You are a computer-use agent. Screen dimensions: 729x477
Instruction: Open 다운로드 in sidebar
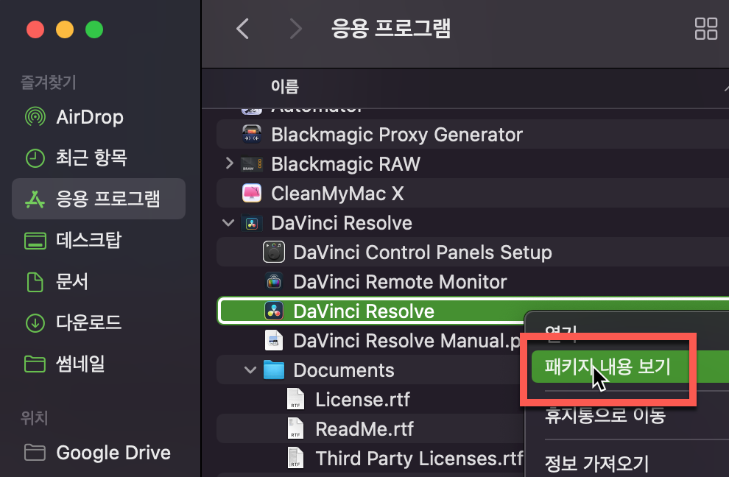(89, 322)
